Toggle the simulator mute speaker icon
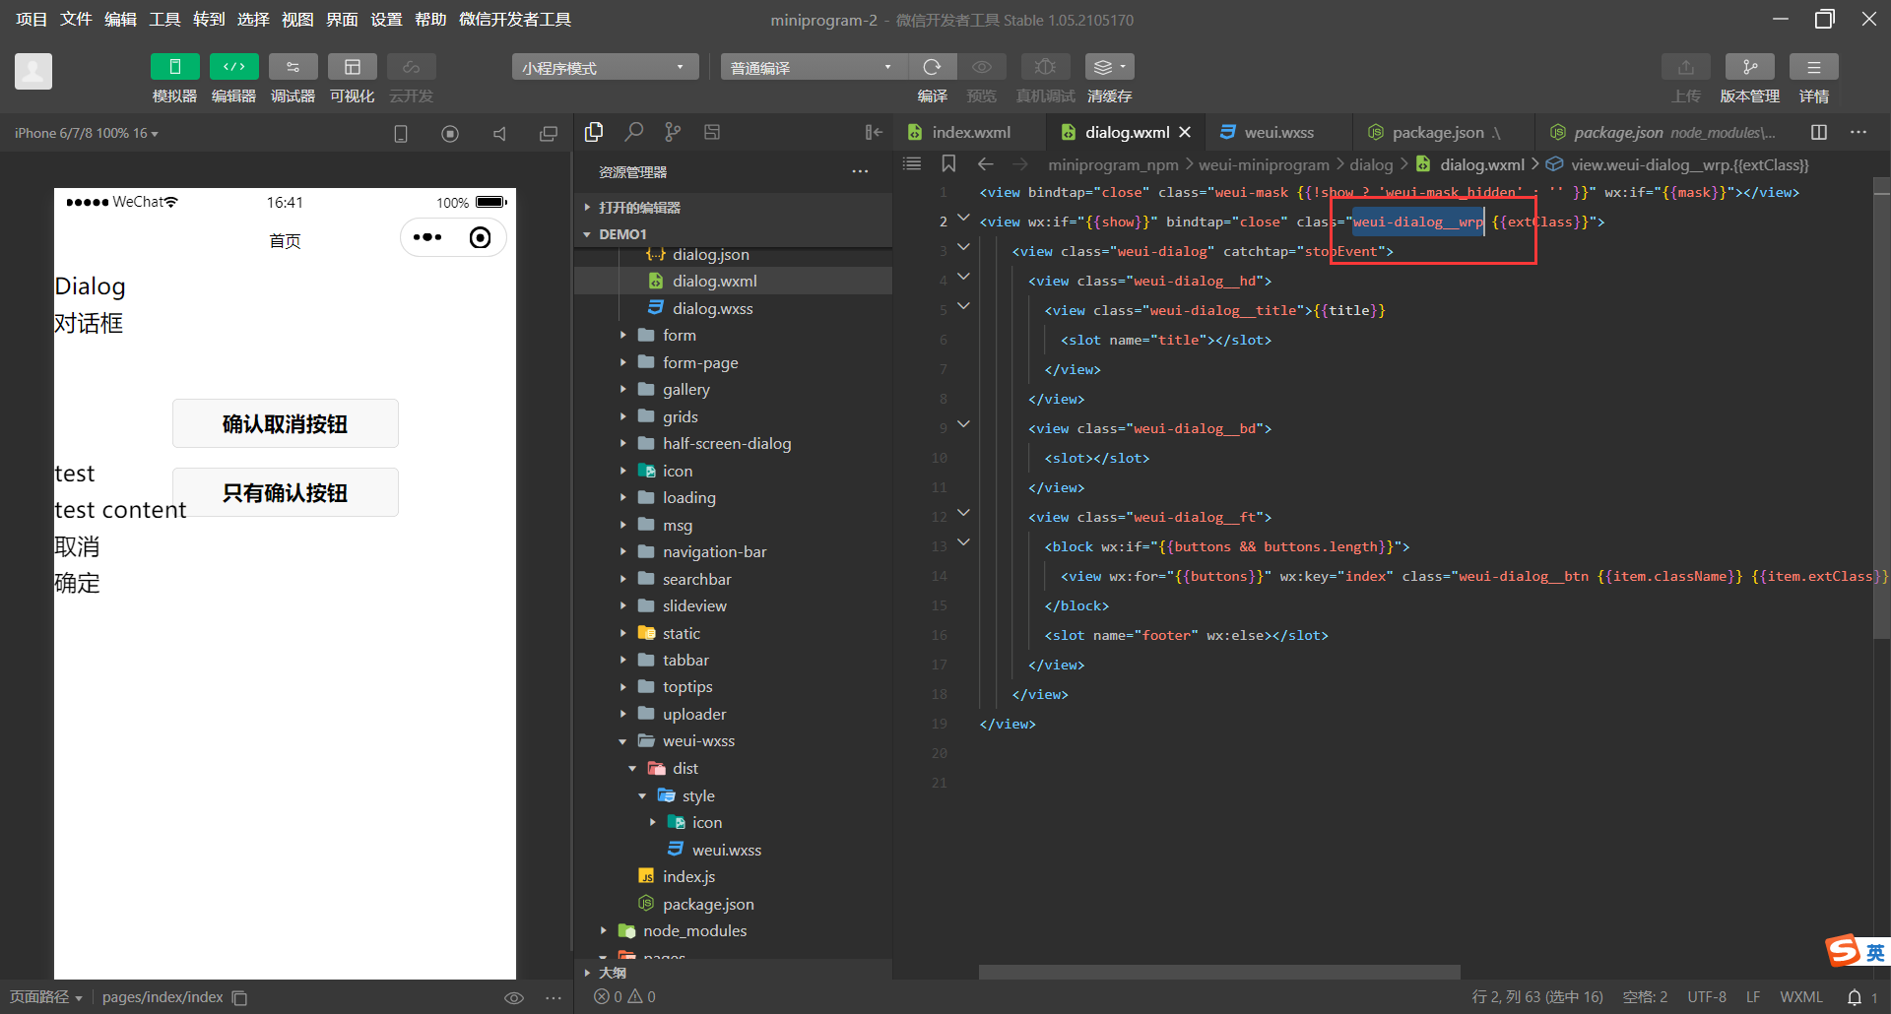The image size is (1891, 1014). (x=499, y=133)
